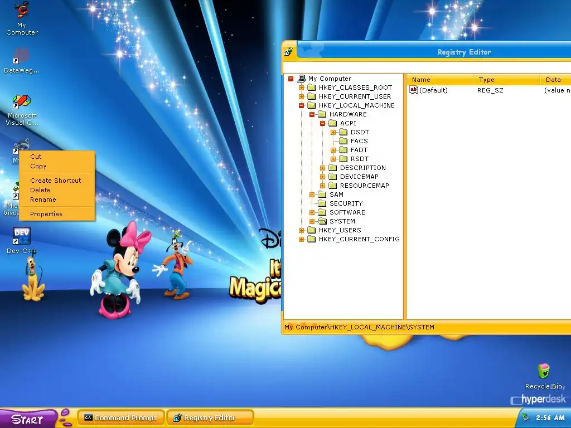Collapse the HARDWARE node
Screen dimensions: 571x428
coord(312,114)
